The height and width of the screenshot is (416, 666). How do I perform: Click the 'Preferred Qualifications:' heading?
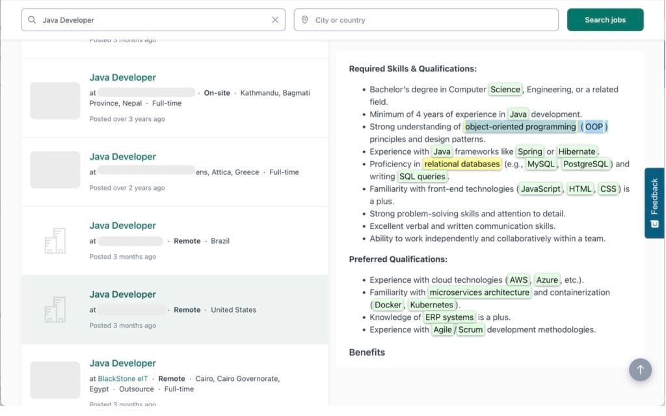(x=398, y=259)
